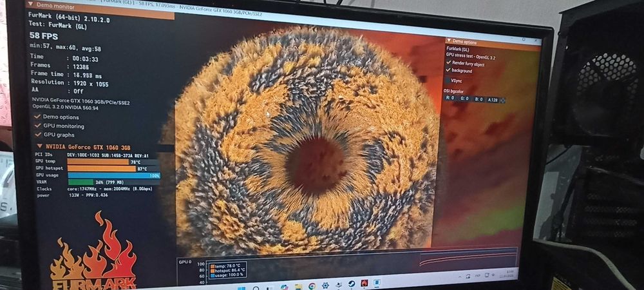Click the power 133W PPW text
Screen dimensions: 644x290
88,195
